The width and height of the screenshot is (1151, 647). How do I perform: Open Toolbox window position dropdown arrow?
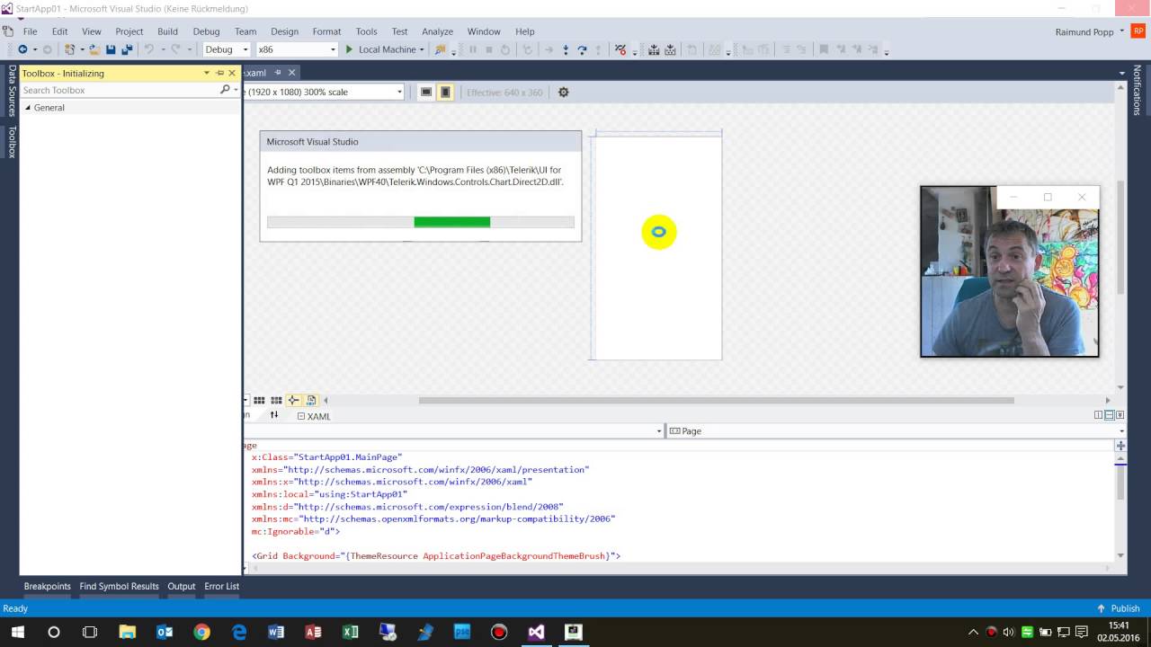point(207,73)
